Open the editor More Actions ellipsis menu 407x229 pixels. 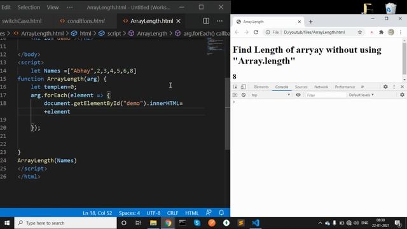pos(219,21)
